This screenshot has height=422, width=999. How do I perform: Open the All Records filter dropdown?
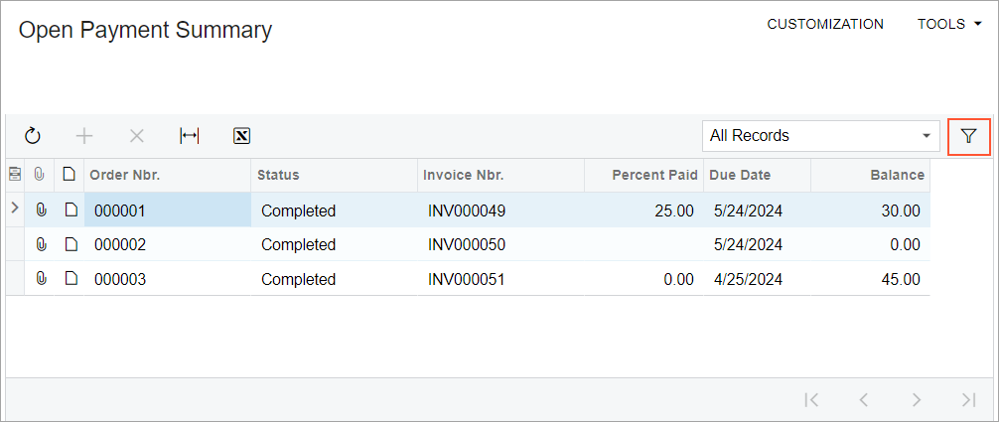[820, 136]
